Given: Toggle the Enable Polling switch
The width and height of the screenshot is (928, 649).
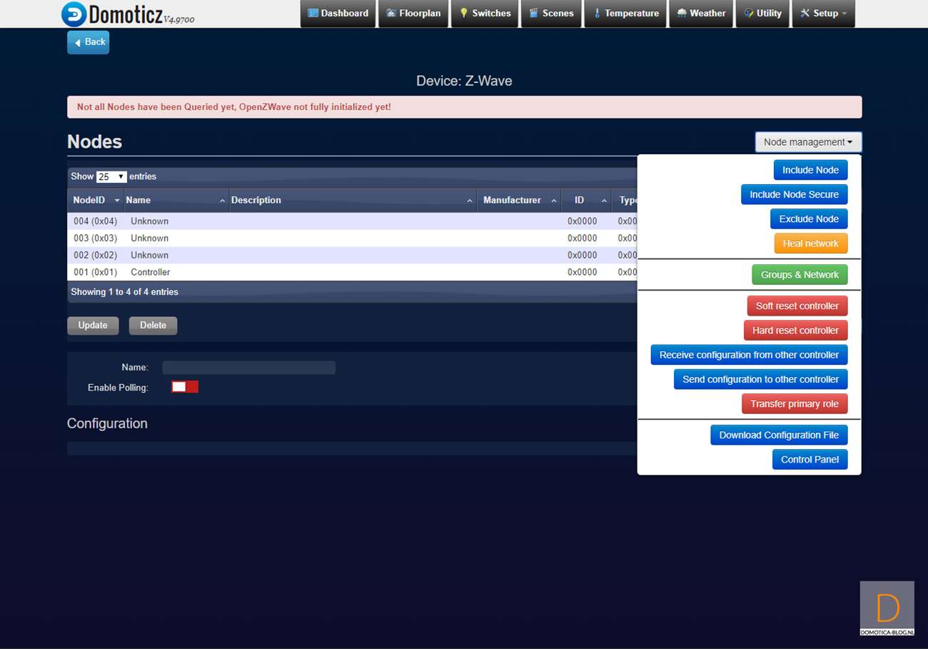Looking at the screenshot, I should pyautogui.click(x=185, y=387).
